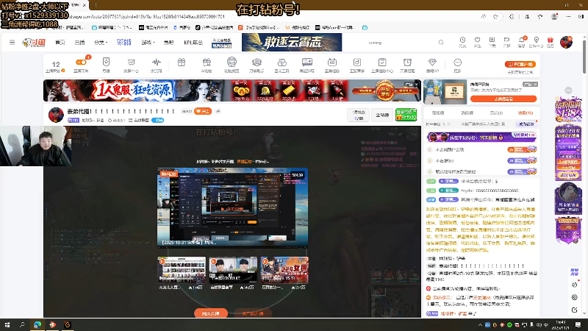Click the 615 event navigation item
Viewport: 588px width, 331px height.
pos(123,43)
